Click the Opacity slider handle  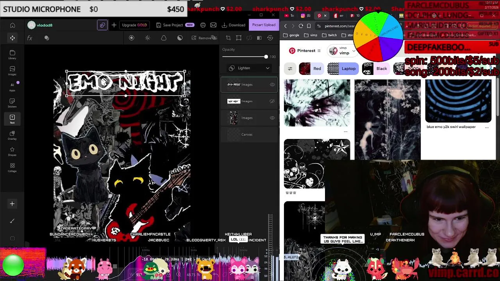click(x=266, y=57)
